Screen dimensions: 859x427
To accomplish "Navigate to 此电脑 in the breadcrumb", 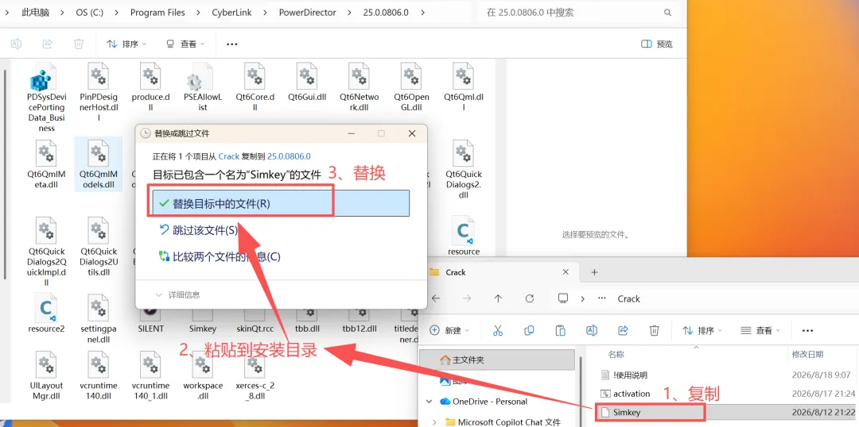I will [x=35, y=12].
